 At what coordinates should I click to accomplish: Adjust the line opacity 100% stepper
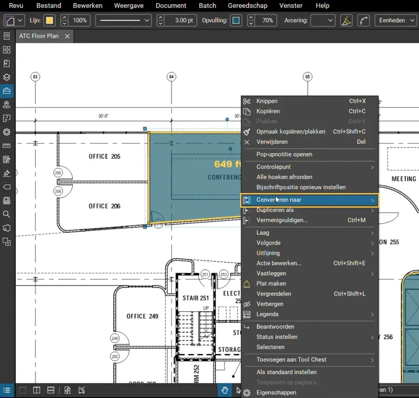coord(64,20)
